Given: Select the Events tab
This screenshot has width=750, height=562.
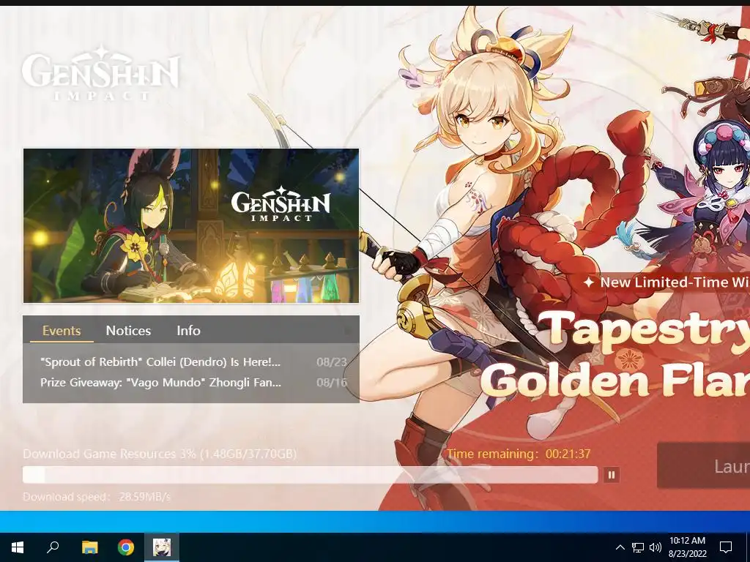Looking at the screenshot, I should click(x=62, y=331).
